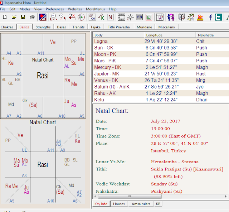Click the Body column header
Viewport: 229px width, 212px height.
[x=118, y=35]
